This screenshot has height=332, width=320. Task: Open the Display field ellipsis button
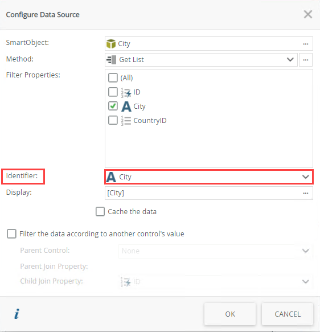(305, 193)
